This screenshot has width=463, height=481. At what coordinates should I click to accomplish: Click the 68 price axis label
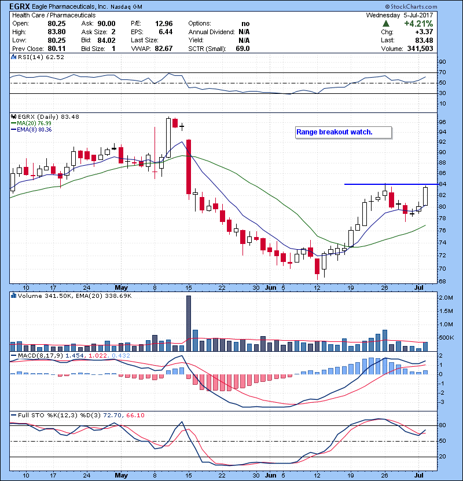(x=442, y=282)
